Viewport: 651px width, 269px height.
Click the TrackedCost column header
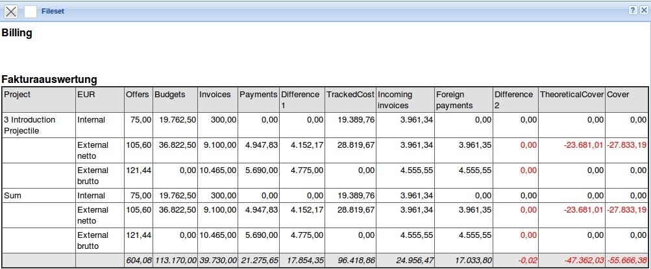click(350, 95)
